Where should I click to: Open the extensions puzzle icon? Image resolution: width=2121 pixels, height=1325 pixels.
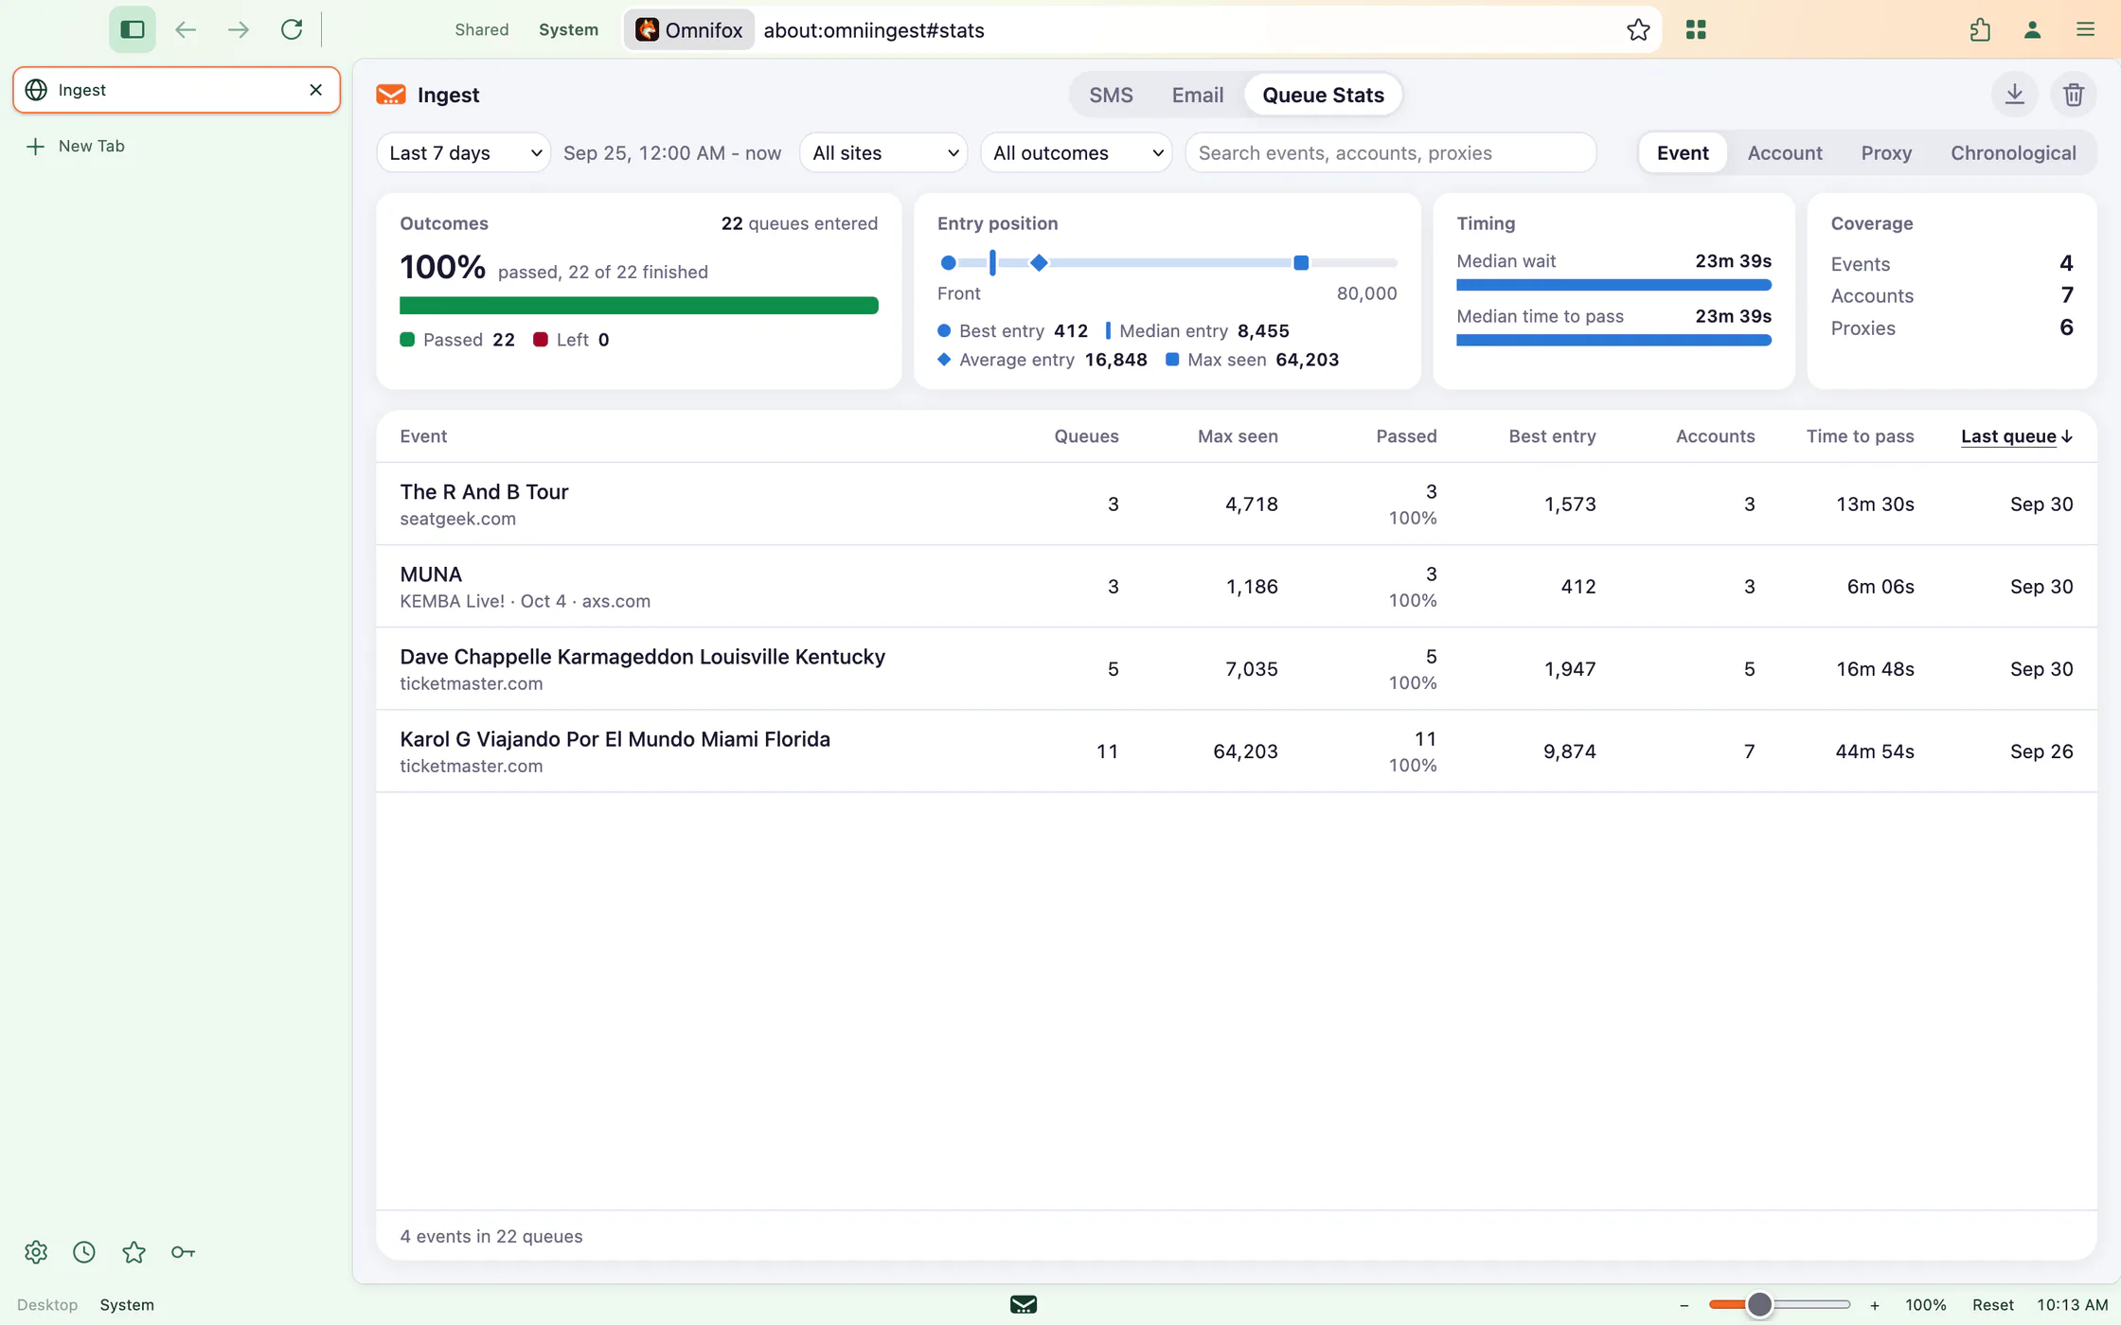[1980, 29]
